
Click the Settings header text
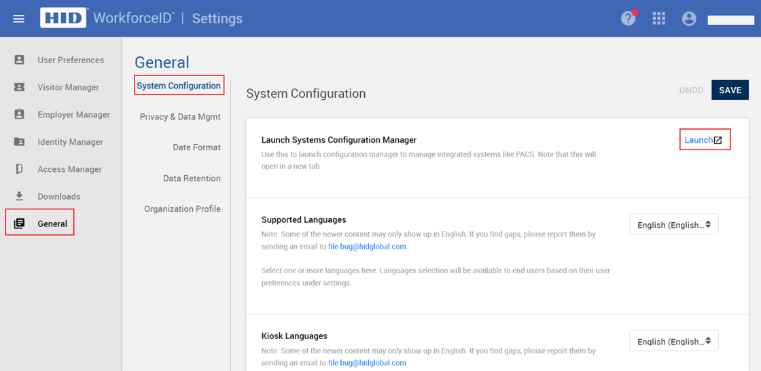[x=217, y=19]
